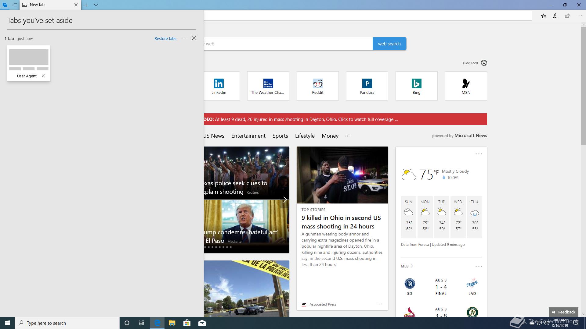
Task: Open options for the Associated Press story
Action: coord(379,304)
